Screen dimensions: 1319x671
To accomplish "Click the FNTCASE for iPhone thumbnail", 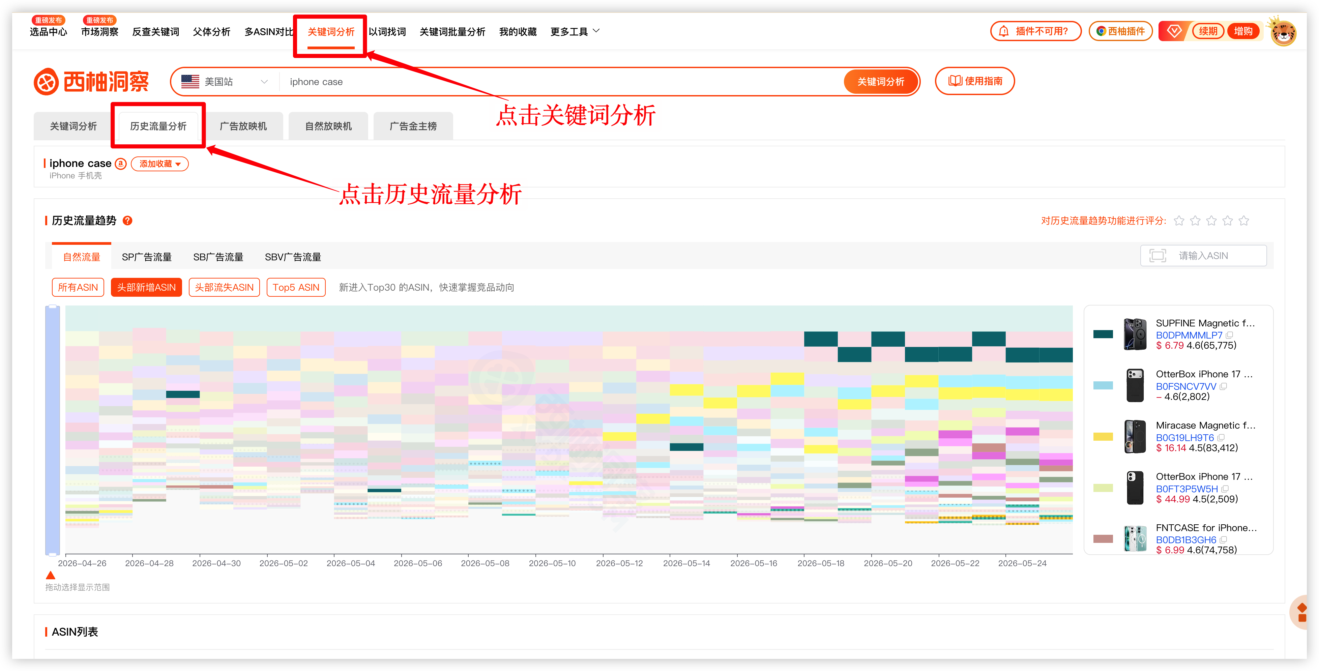I will click(x=1135, y=539).
